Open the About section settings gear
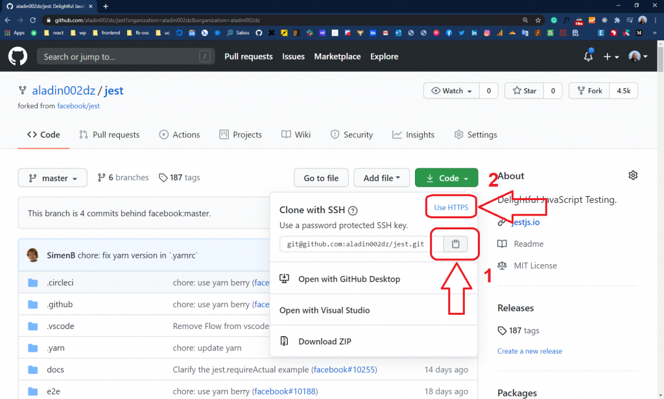The image size is (664, 399). [633, 175]
